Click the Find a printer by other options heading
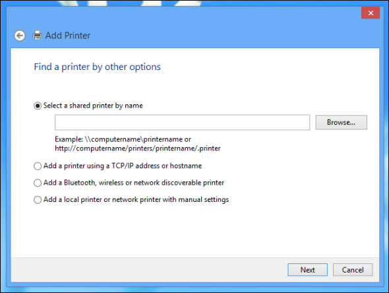The width and height of the screenshot is (389, 293). pos(98,67)
